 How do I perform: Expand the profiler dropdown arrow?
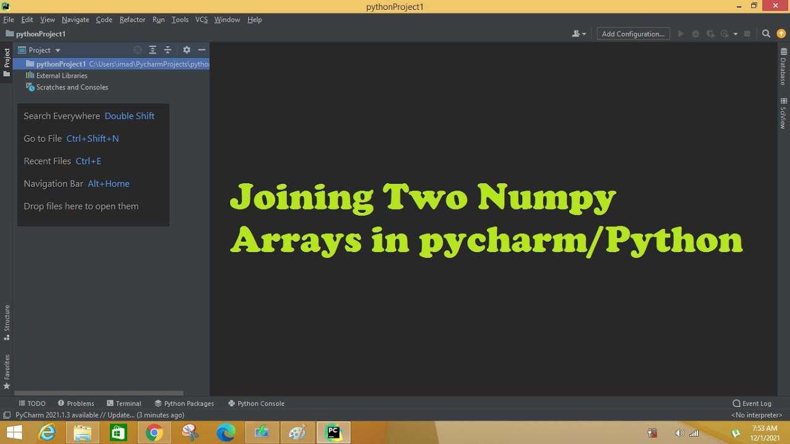pos(735,34)
